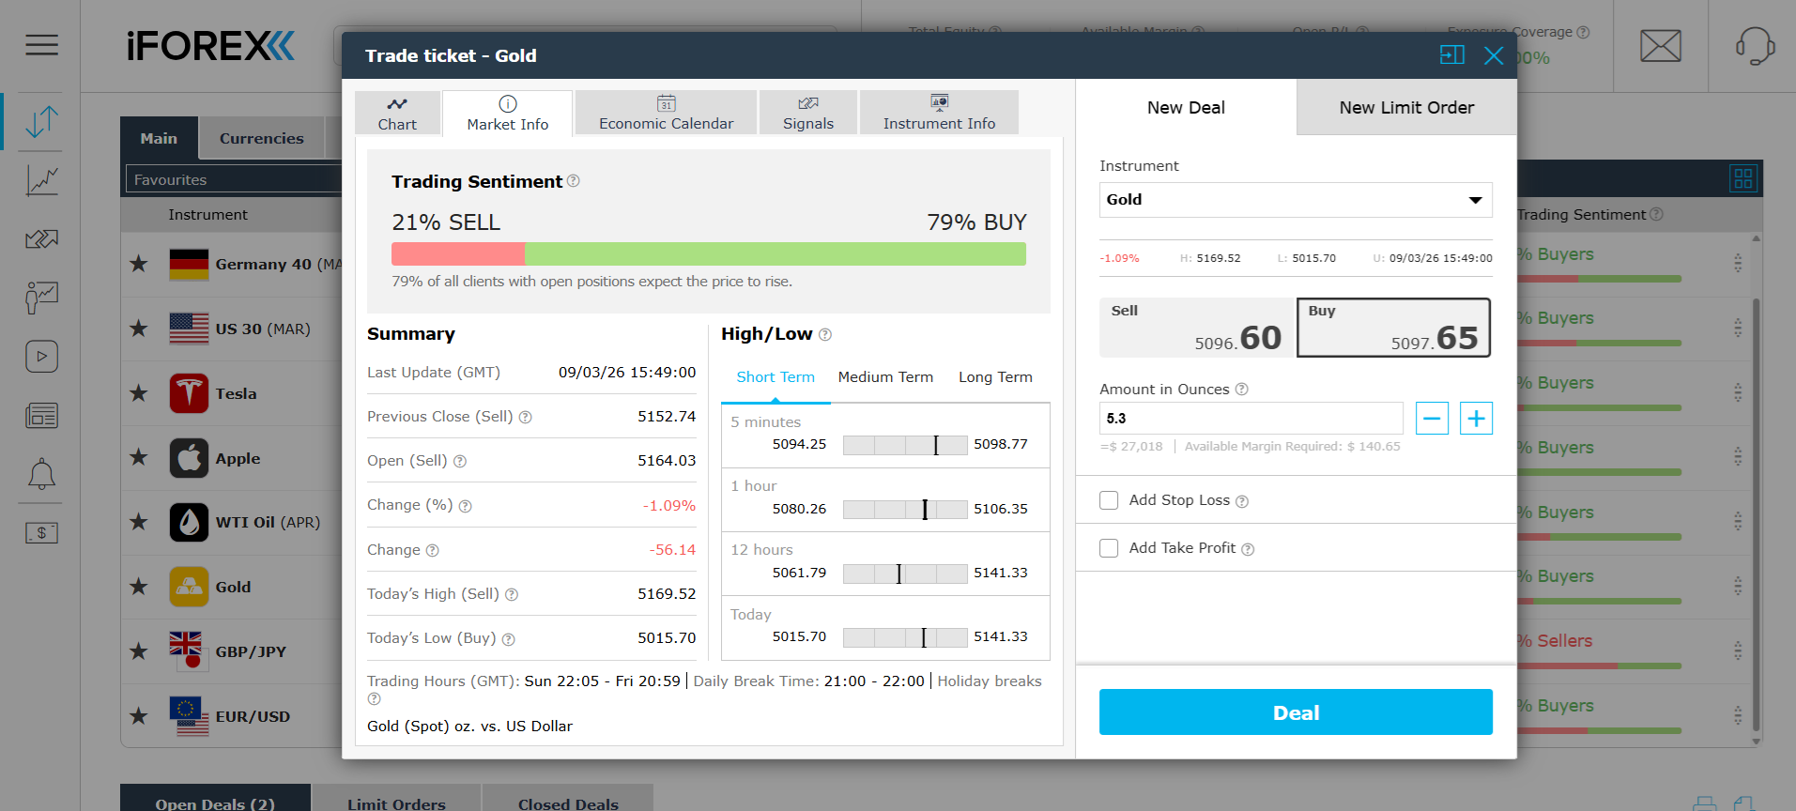Click the Add Take Profit help icon
1796x811 pixels.
pyautogui.click(x=1248, y=549)
